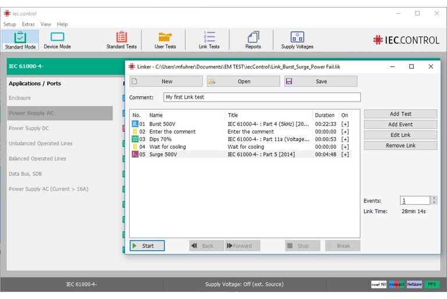Click the Remove Link button
The image size is (447, 299).
[400, 145]
